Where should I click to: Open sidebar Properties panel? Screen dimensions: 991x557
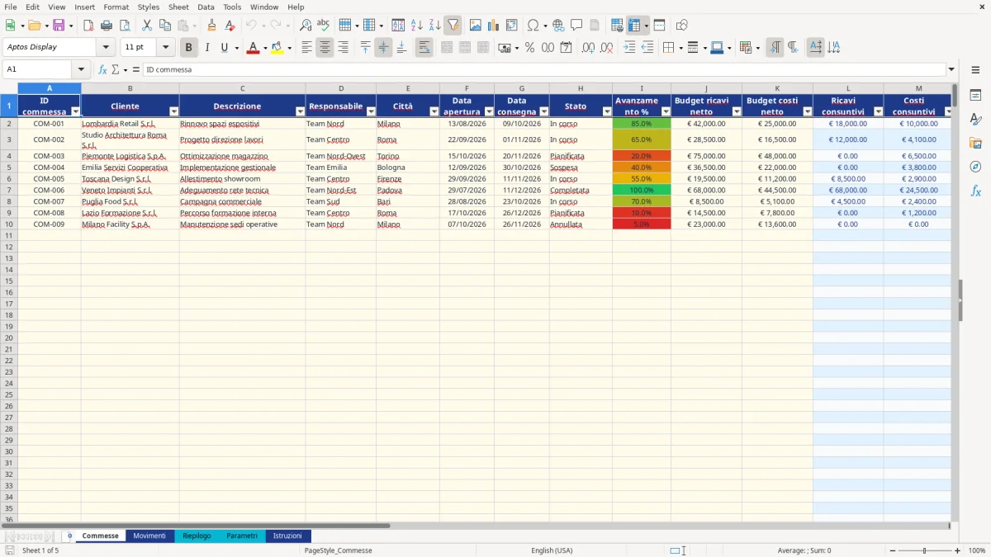click(x=975, y=96)
